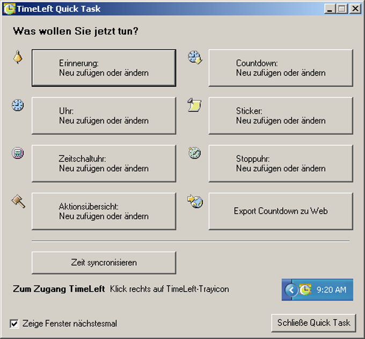The image size is (365, 339).
Task: Open the Uhr add or edit button
Action: pos(104,116)
